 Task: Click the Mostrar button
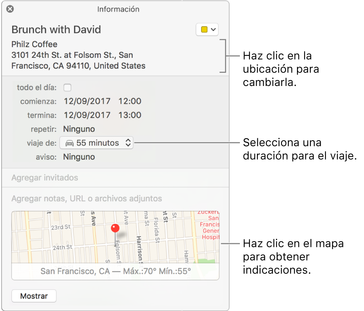(x=34, y=296)
